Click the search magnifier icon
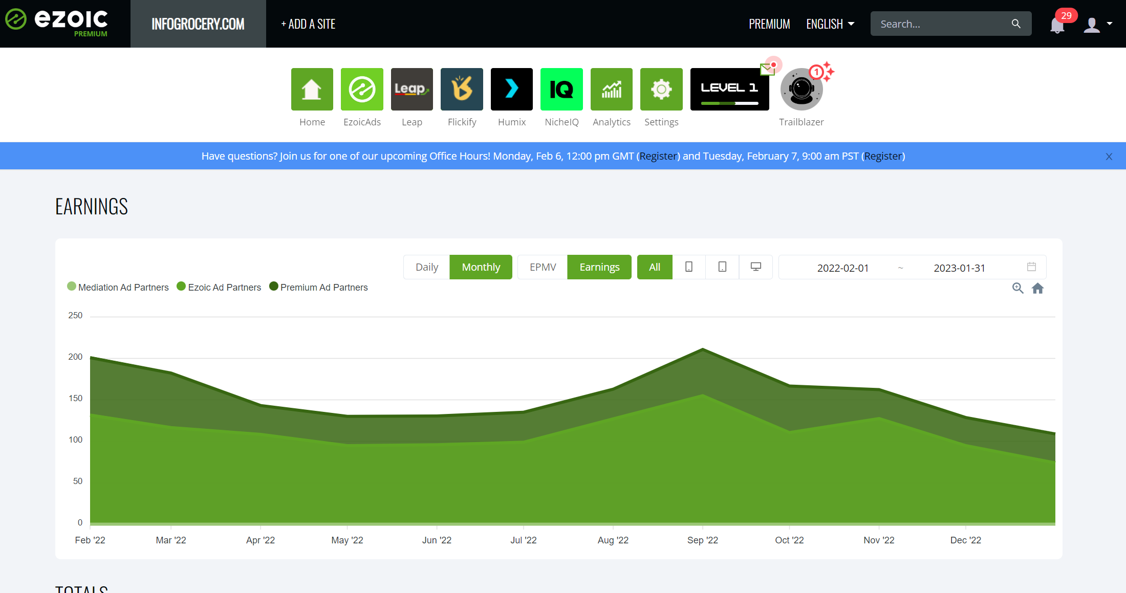This screenshot has height=593, width=1126. point(1016,24)
